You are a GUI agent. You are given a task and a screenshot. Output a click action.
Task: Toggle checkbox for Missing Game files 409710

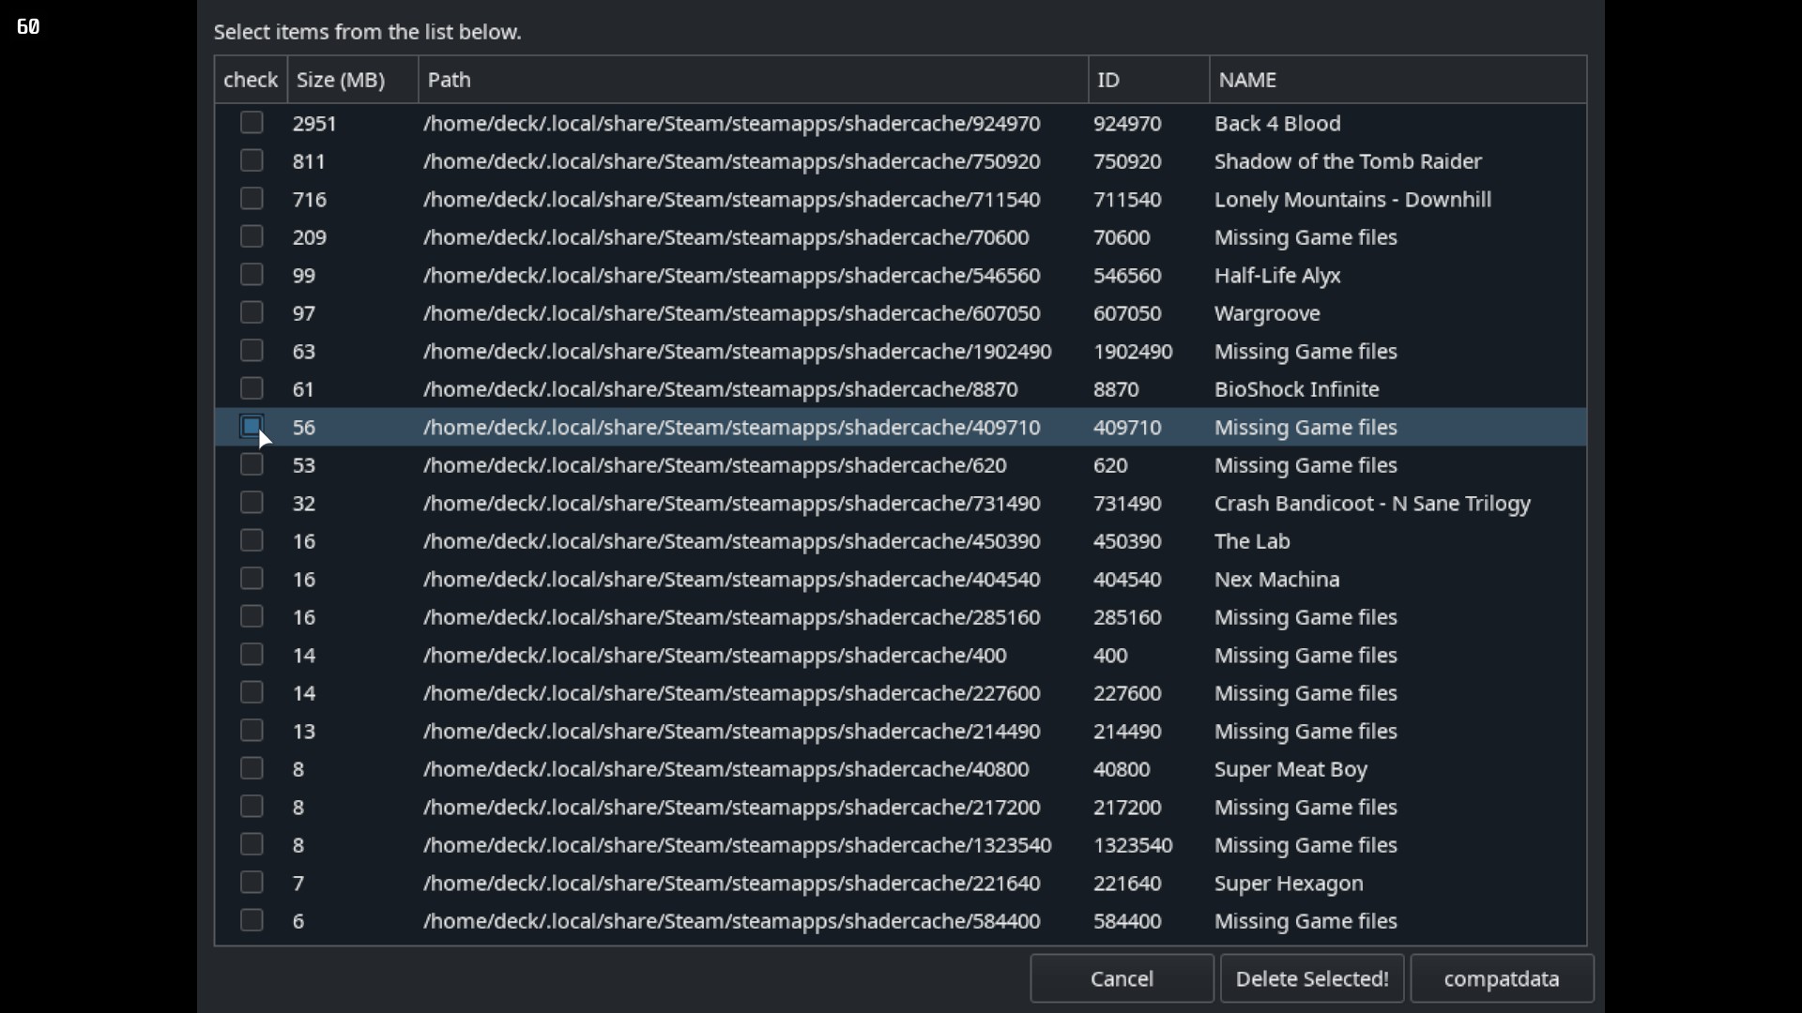[252, 426]
